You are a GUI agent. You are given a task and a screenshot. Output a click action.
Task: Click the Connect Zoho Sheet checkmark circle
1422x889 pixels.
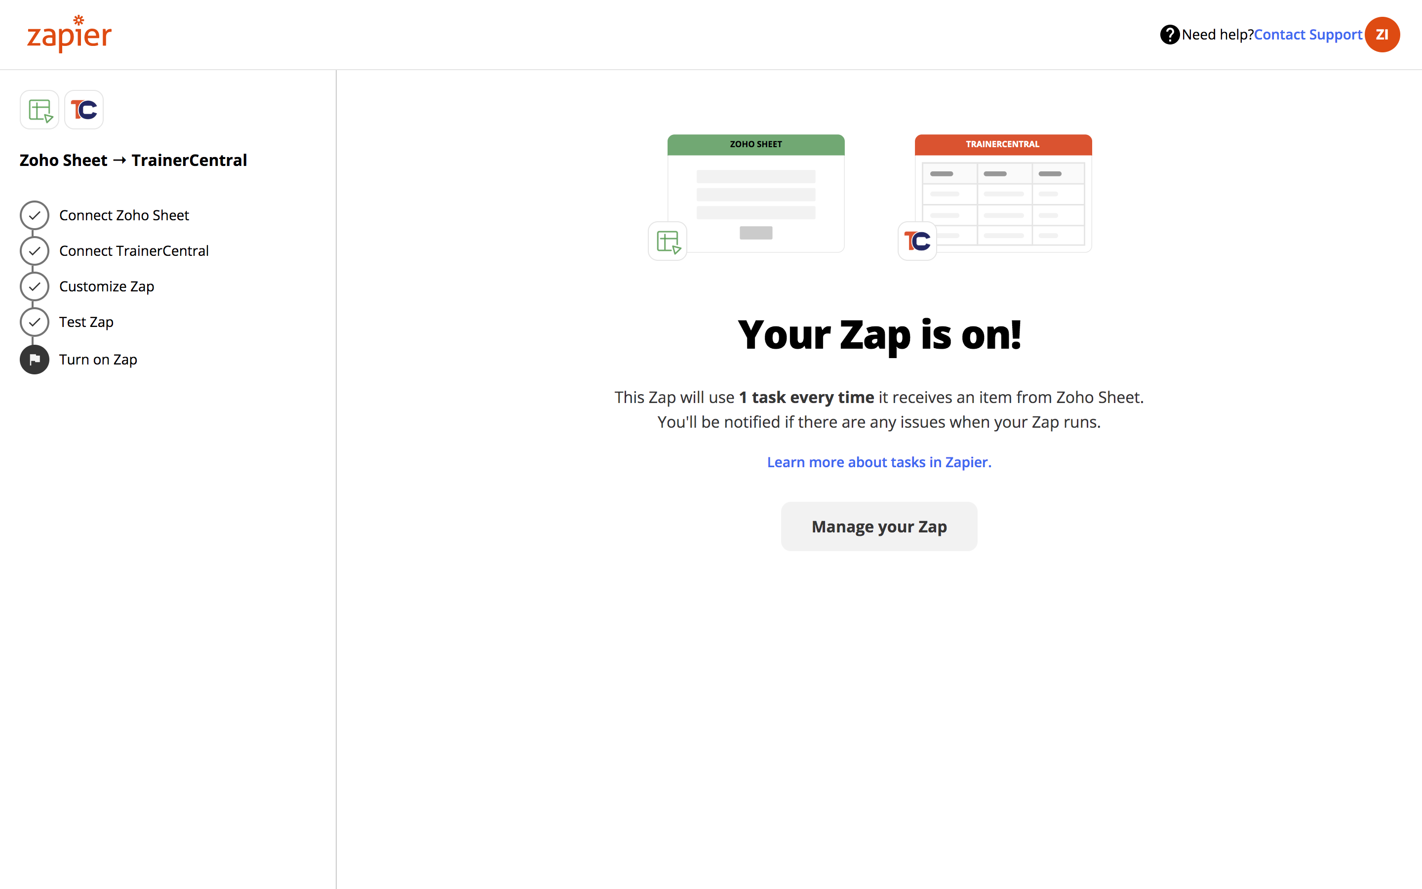point(35,215)
